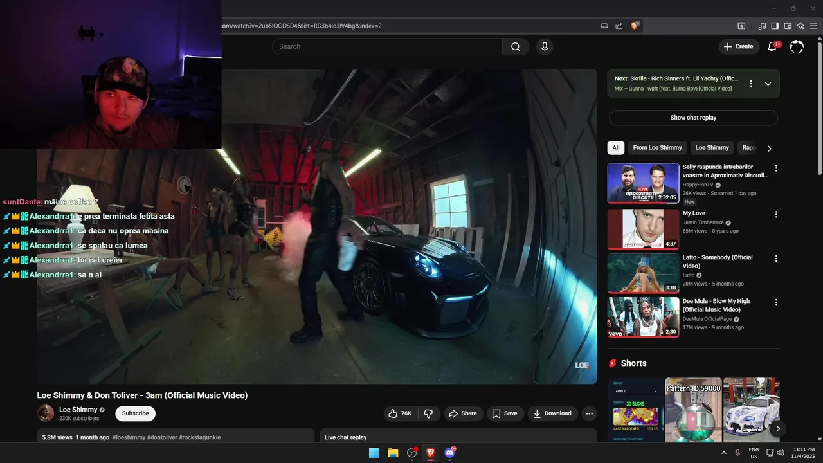Open the taskbar clock showing 11:11 PM

pos(804,453)
